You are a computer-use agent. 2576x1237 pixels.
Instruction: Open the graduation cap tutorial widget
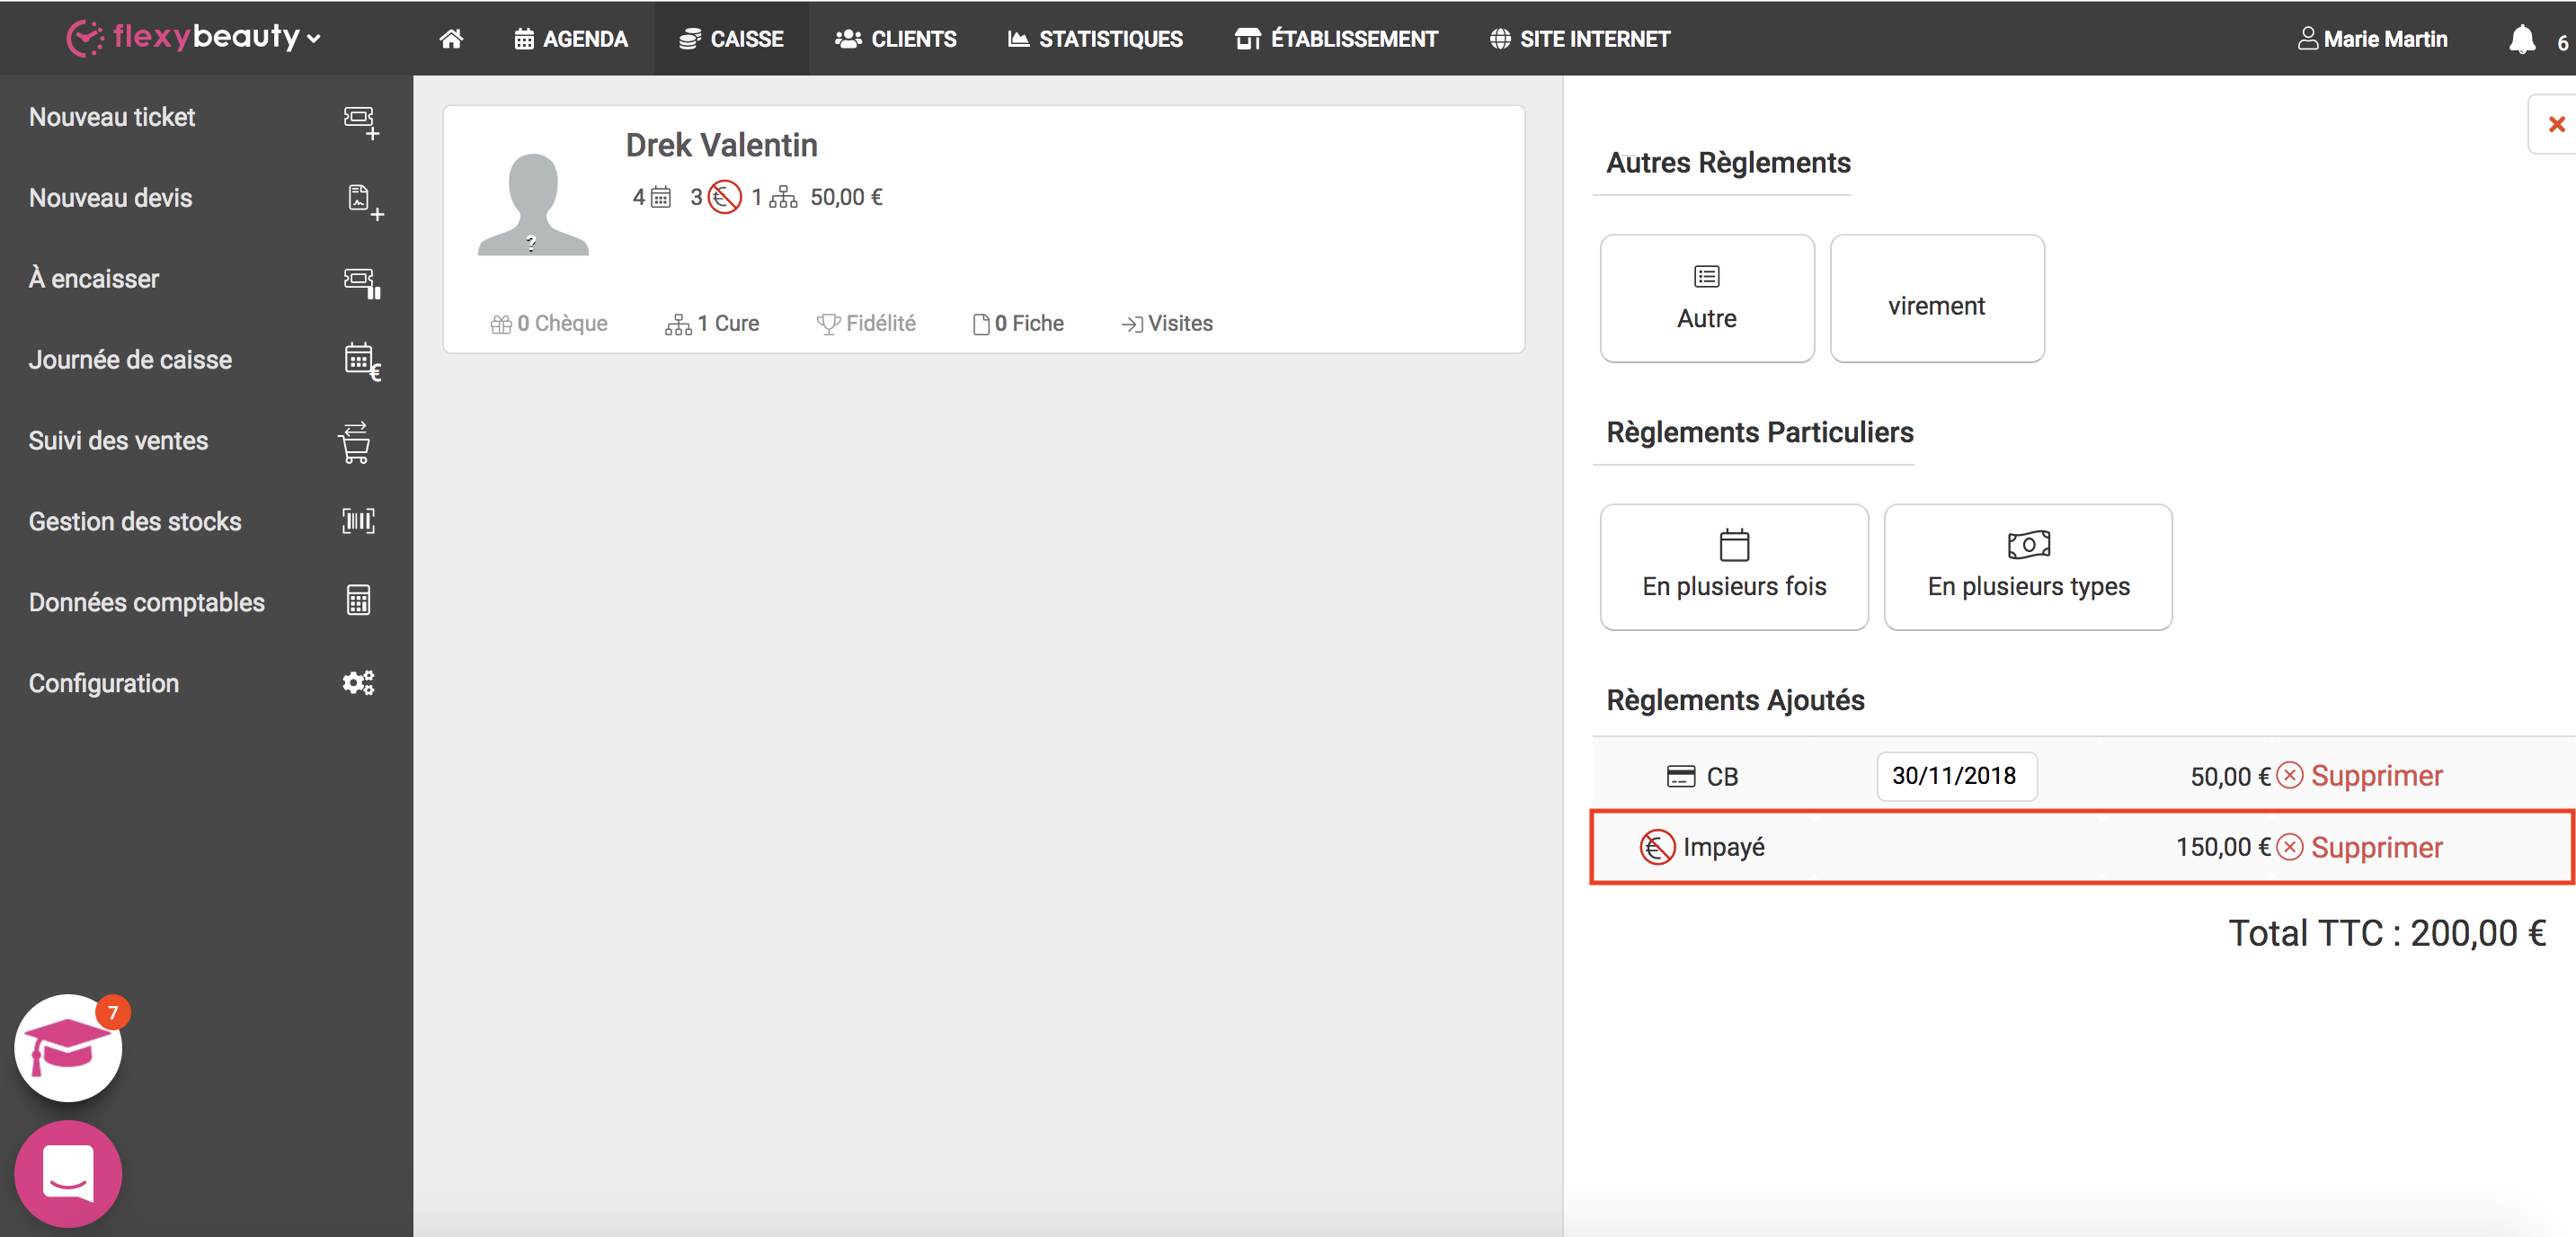(x=68, y=1048)
